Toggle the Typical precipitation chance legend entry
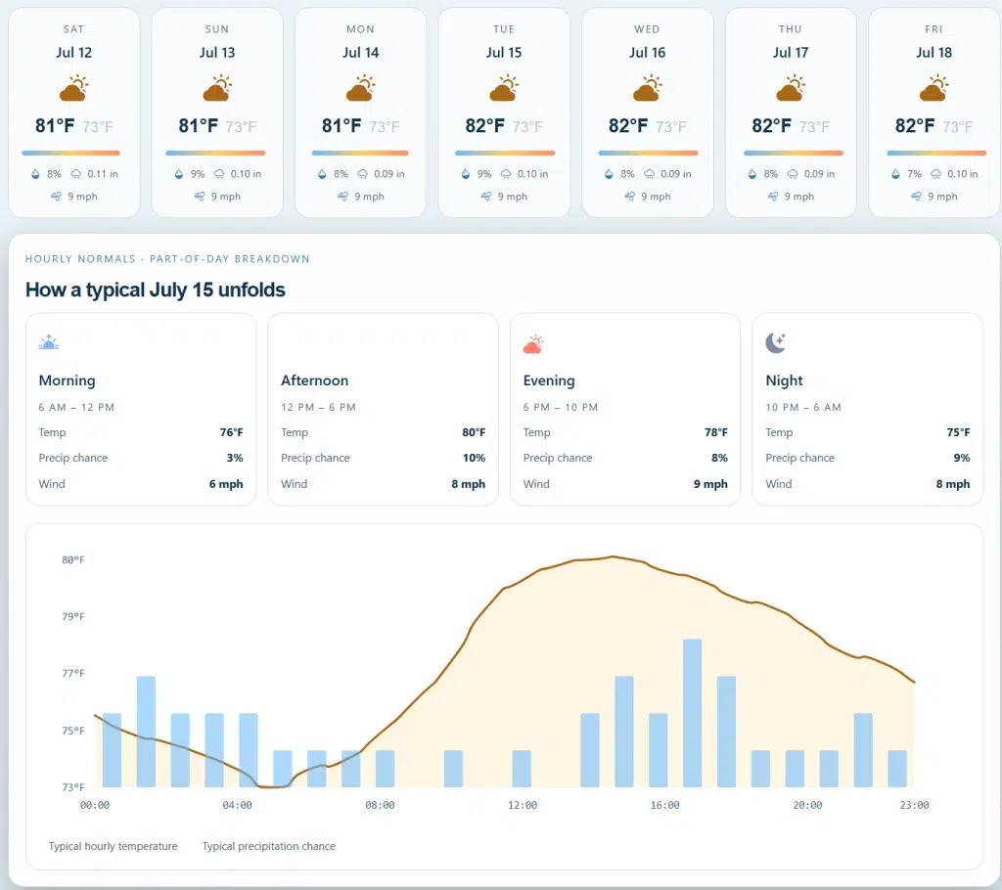The image size is (1002, 890). pyautogui.click(x=269, y=846)
